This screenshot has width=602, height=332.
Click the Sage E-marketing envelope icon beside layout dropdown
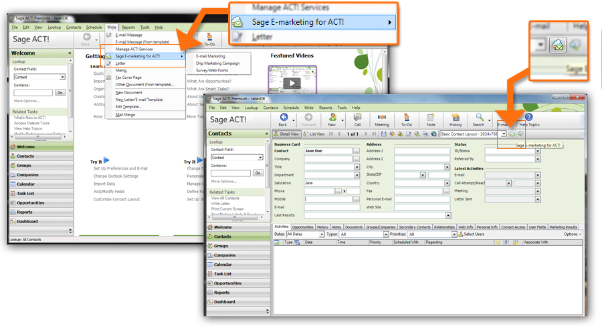click(x=512, y=134)
